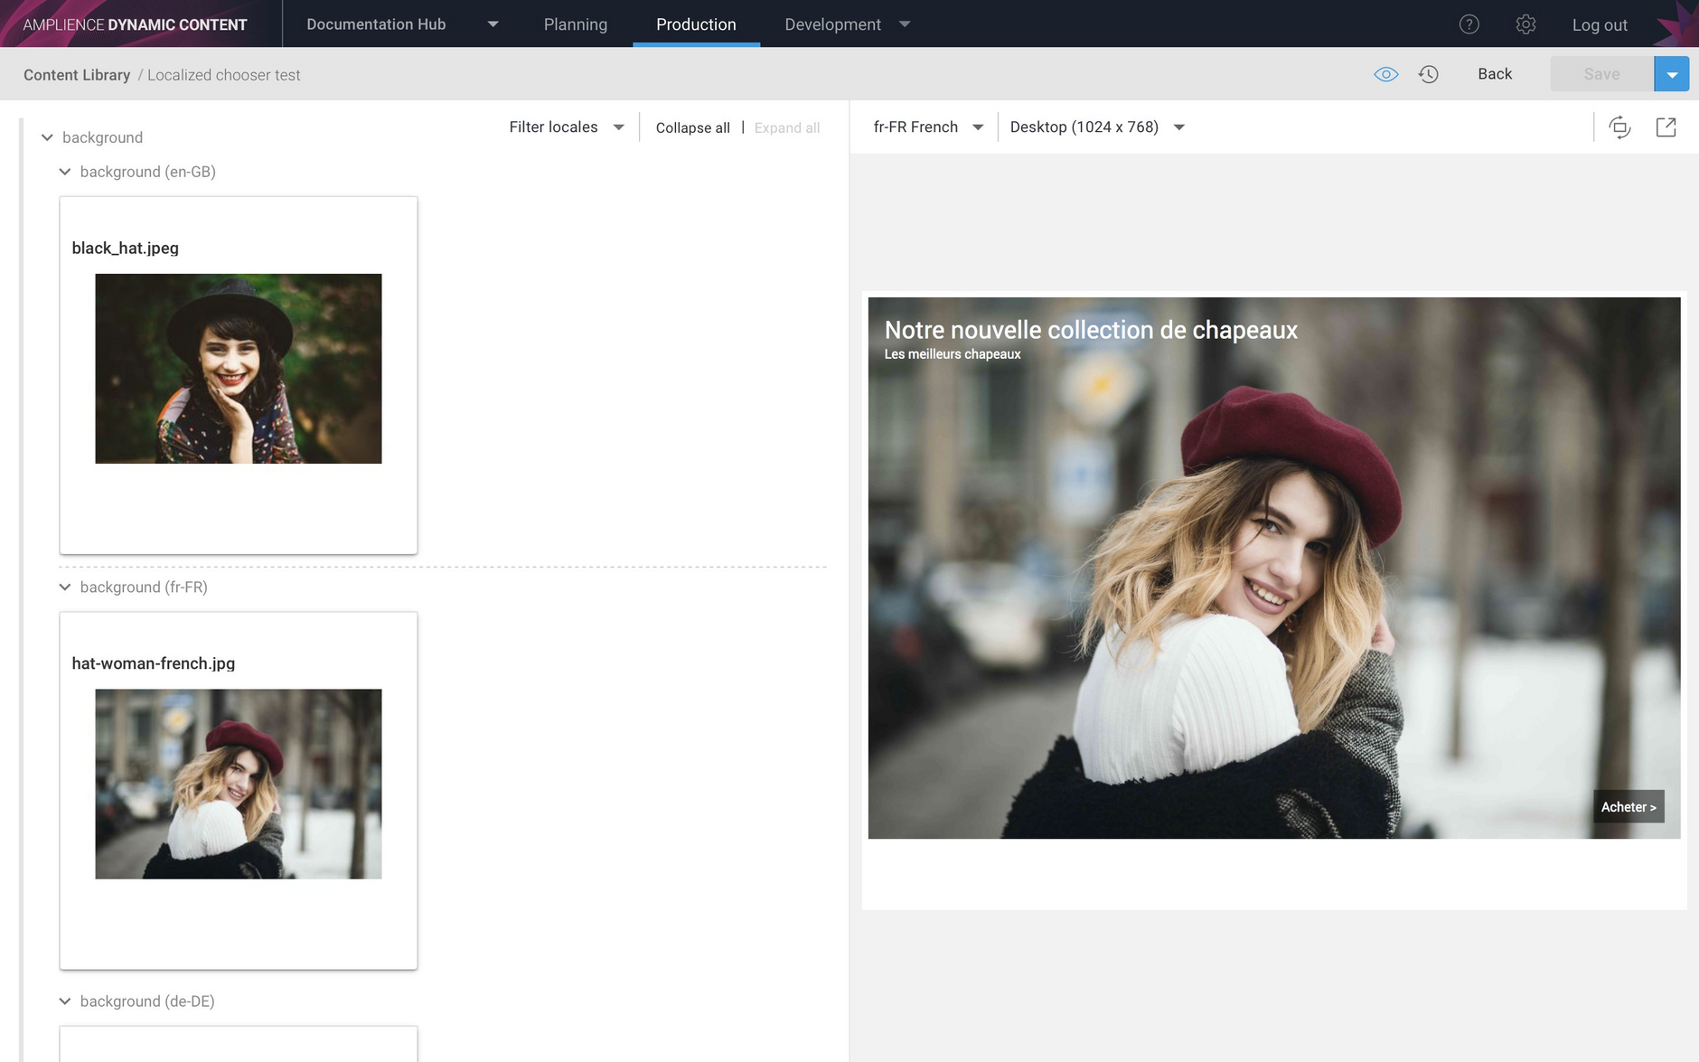Click the headline Notre nouvelle collection de chapeaux
This screenshot has height=1062, width=1699.
tap(1091, 330)
